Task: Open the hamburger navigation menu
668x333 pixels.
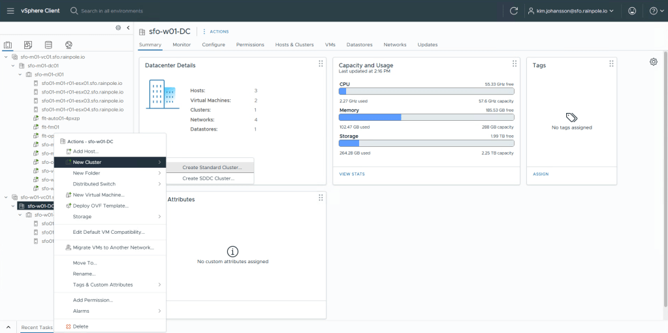Action: click(x=10, y=10)
